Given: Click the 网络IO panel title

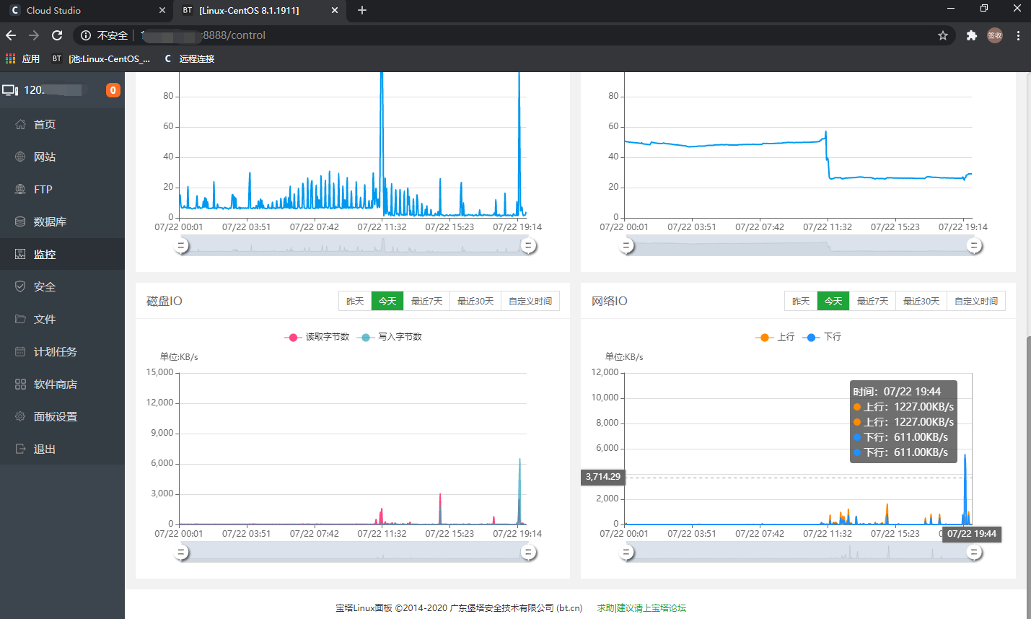Looking at the screenshot, I should [610, 301].
